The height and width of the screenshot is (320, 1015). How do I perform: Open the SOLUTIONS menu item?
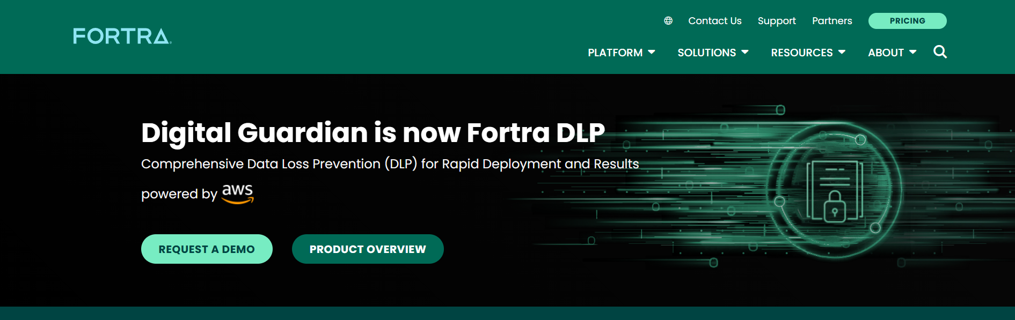click(x=707, y=53)
